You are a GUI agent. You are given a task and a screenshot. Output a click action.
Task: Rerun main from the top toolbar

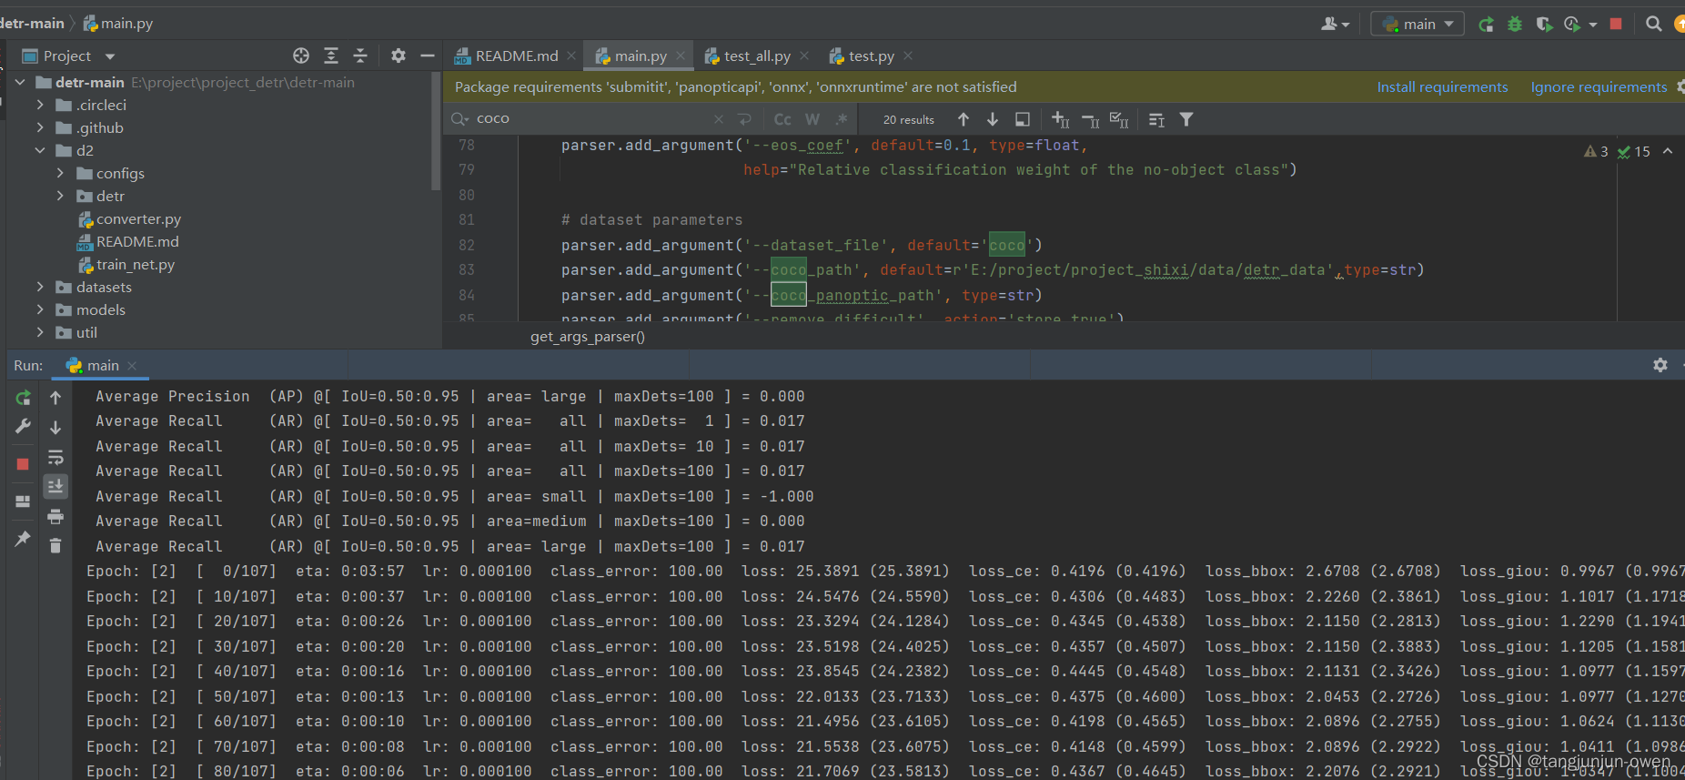point(1486,25)
